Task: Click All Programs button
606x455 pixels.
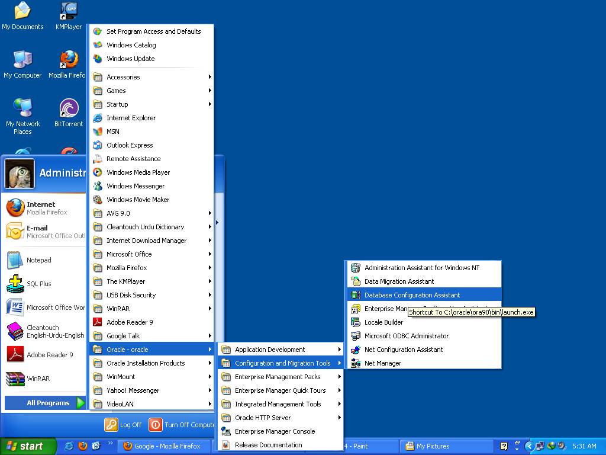Action: [x=45, y=403]
